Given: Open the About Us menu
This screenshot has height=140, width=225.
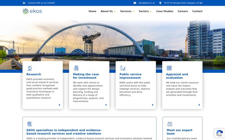Looking at the screenshot, I should point(107,11).
